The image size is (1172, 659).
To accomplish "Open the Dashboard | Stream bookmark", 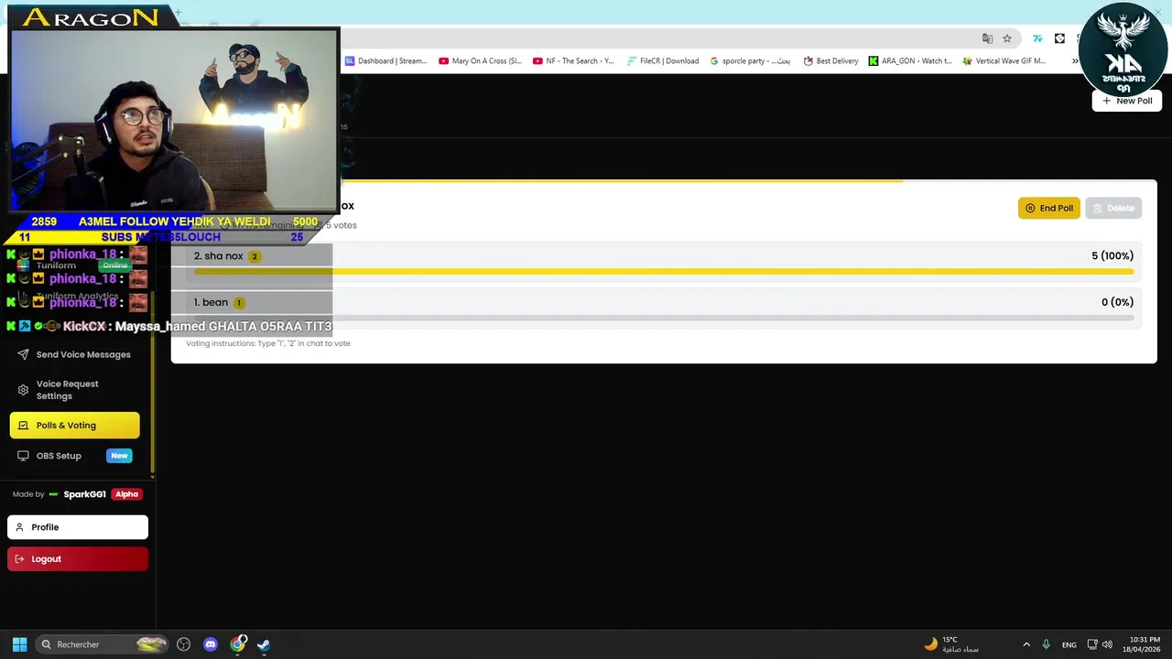I will pos(385,61).
